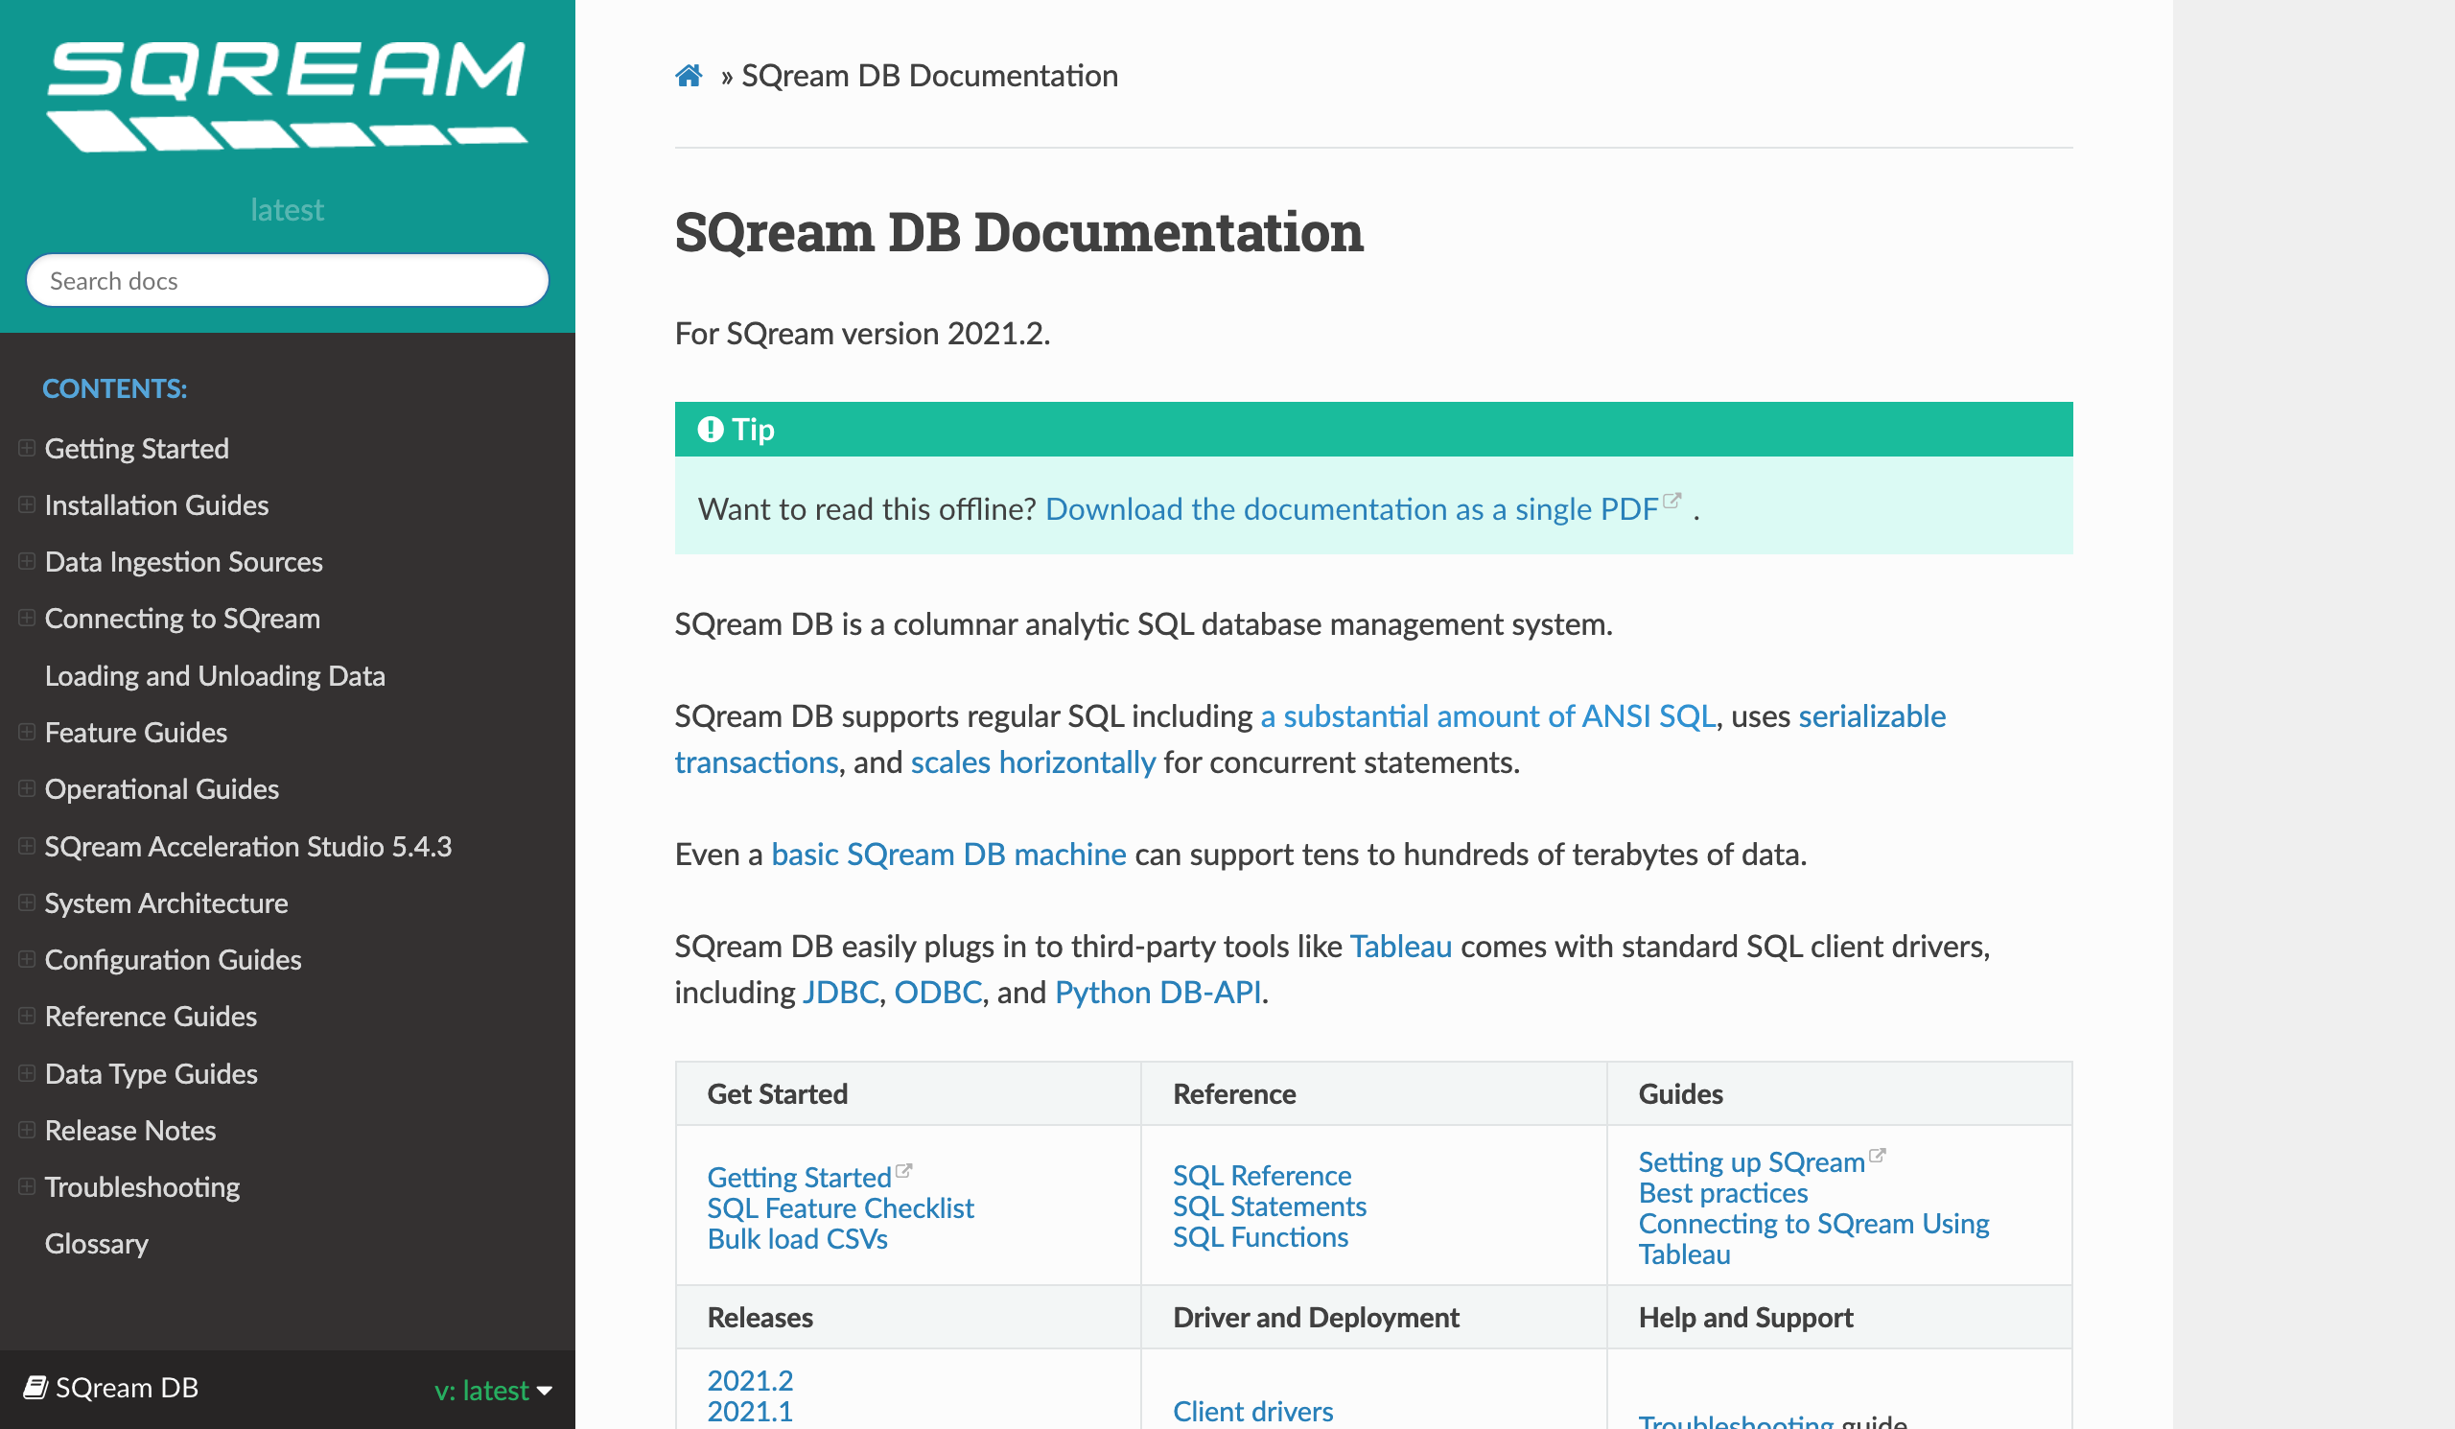Image resolution: width=2455 pixels, height=1429 pixels.
Task: Open the basic SQream DB machine link
Action: [x=947, y=855]
